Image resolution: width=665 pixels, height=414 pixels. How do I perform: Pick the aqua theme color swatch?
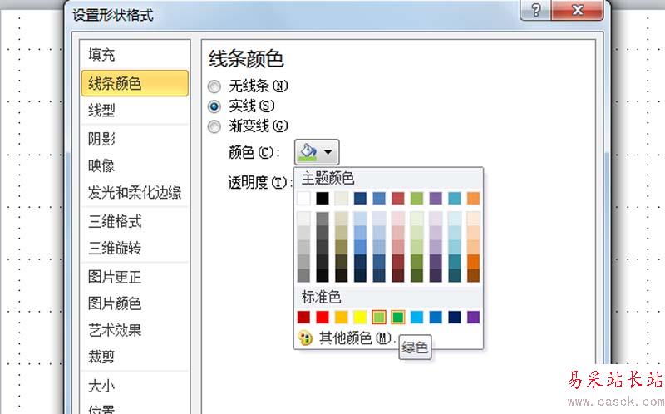click(455, 198)
